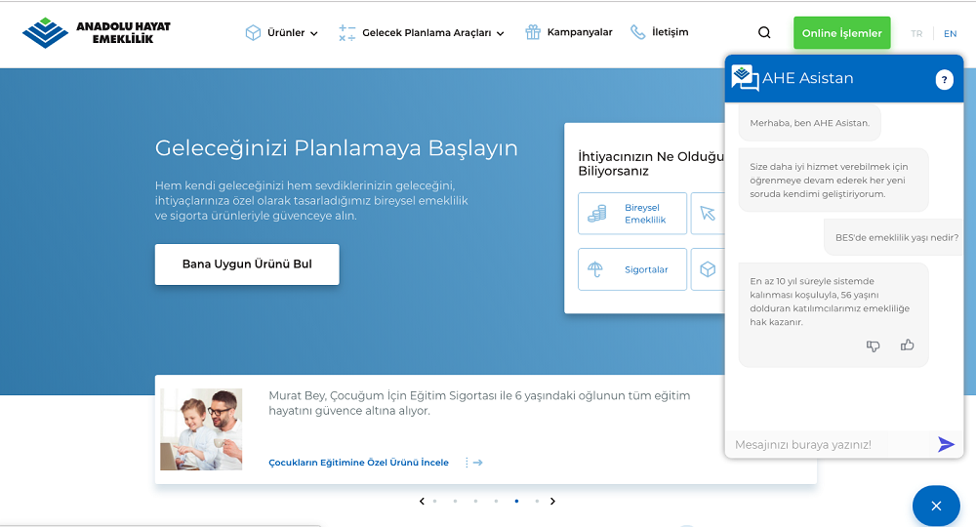Click arrow icon after Çocukların Eğitimine link
The width and height of the screenshot is (976, 527).
(x=478, y=463)
